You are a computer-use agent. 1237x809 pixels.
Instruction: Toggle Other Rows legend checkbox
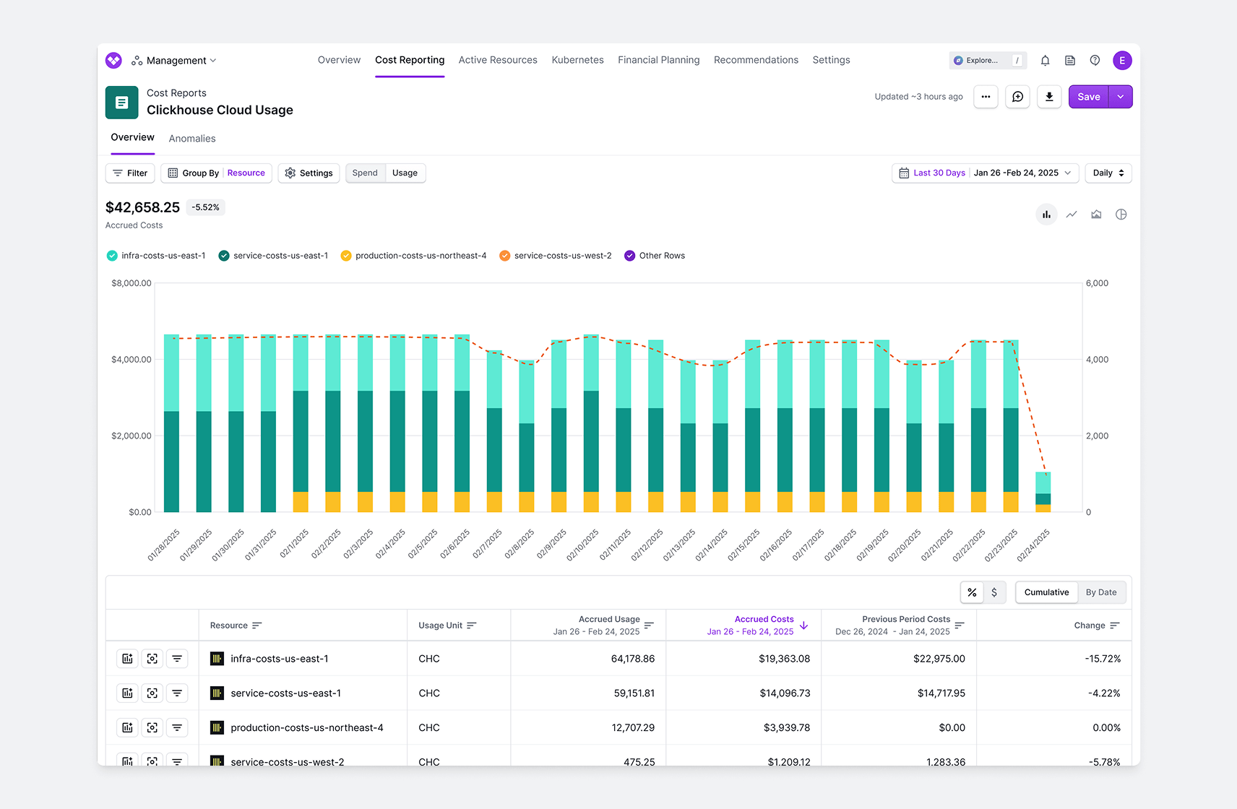(629, 256)
